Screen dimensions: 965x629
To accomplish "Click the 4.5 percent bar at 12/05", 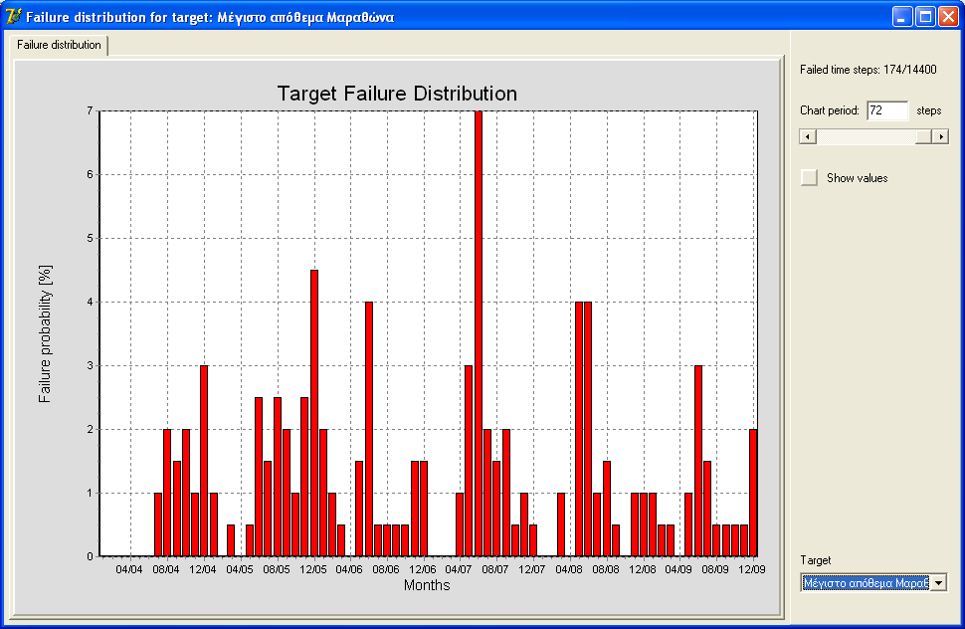I will pyautogui.click(x=313, y=413).
